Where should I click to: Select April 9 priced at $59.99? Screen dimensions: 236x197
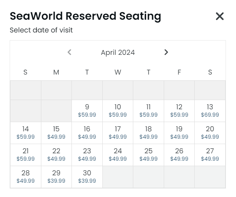pyautogui.click(x=87, y=110)
